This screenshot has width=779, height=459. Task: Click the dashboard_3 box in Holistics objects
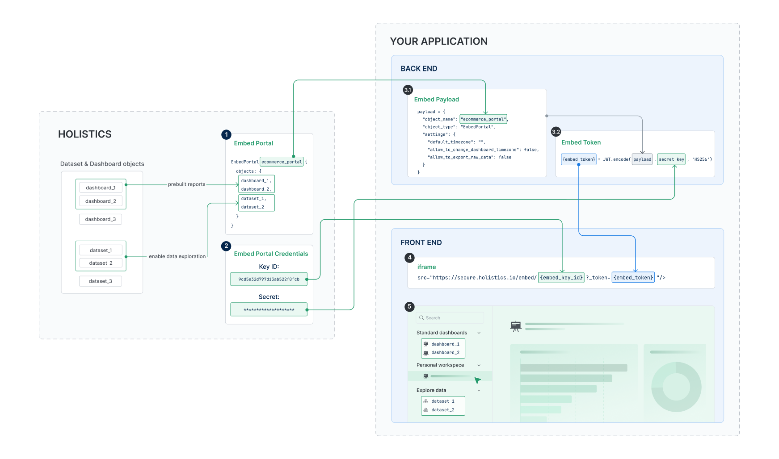[101, 219]
